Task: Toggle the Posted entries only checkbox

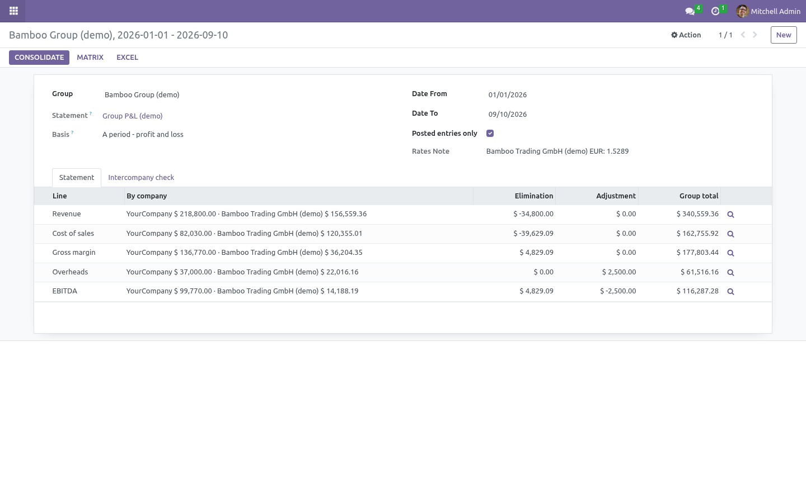Action: click(x=490, y=134)
